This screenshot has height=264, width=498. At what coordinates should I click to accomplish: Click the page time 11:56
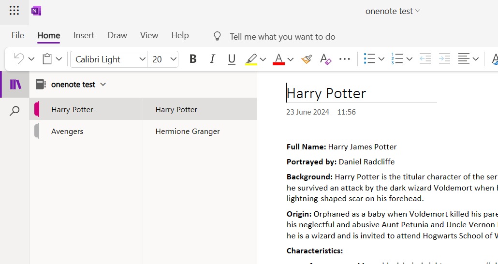click(347, 112)
